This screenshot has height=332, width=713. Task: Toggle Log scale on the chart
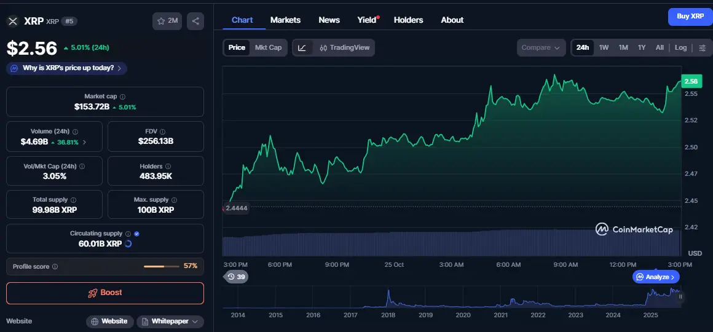coord(680,47)
